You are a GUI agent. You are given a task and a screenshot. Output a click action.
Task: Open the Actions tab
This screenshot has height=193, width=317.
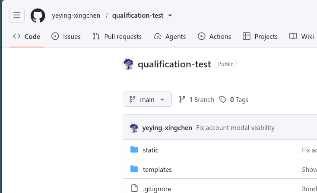(x=214, y=37)
